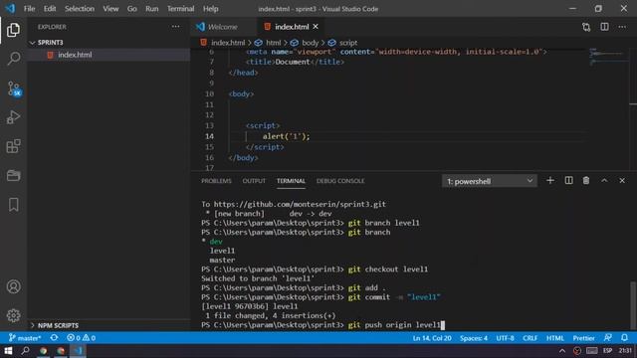The image size is (637, 358).
Task: Click the Prettier status bar item
Action: [584, 338]
